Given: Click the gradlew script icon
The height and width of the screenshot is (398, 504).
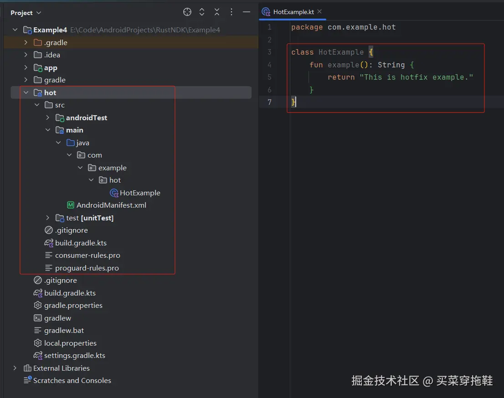Looking at the screenshot, I should (38, 318).
